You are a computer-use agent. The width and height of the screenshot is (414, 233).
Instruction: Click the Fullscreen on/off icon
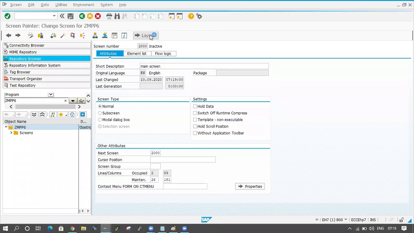(114, 35)
